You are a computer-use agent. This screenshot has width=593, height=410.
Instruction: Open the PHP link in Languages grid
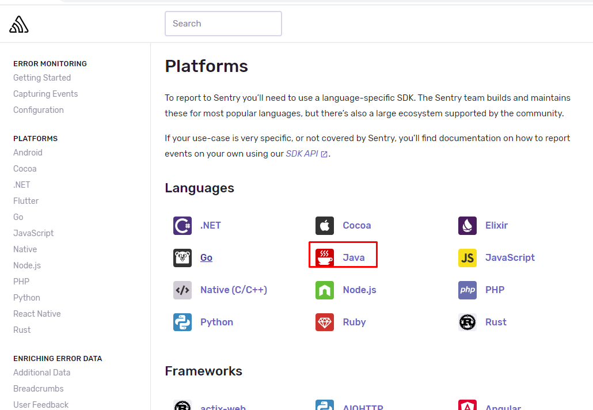495,290
